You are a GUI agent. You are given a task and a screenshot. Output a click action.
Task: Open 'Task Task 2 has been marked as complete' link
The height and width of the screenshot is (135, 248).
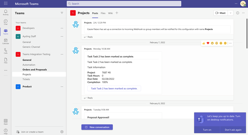pyautogui.click(x=114, y=89)
